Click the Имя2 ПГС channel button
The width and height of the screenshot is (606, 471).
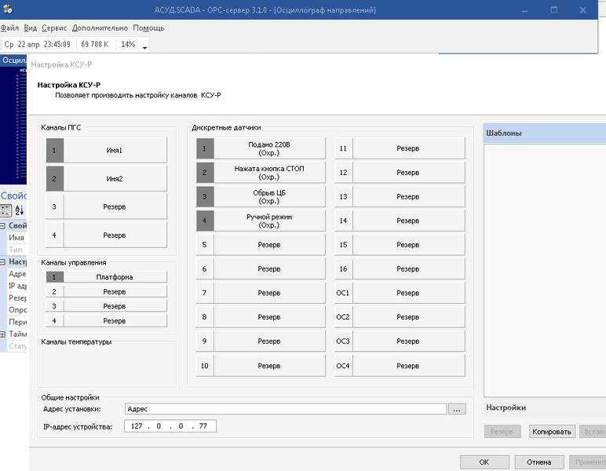[115, 178]
